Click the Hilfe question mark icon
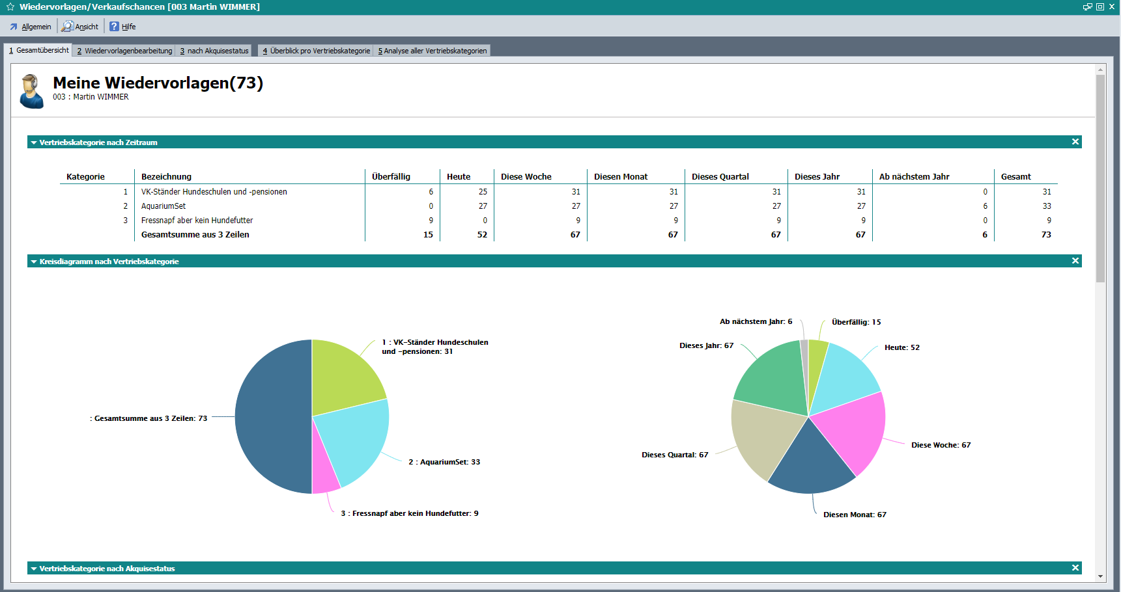 pos(114,27)
